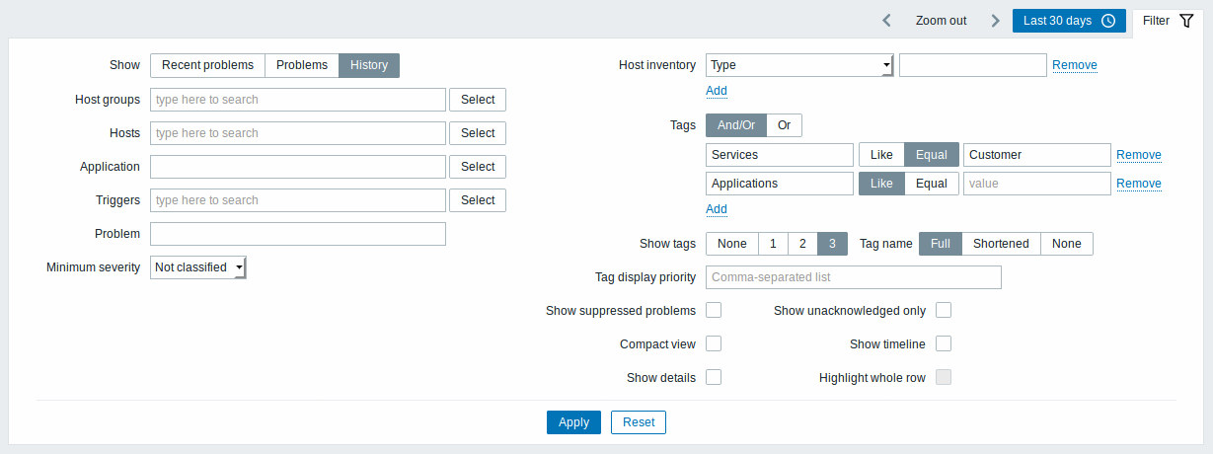Click the Tag display priority field
The height and width of the screenshot is (454, 1213).
click(854, 277)
